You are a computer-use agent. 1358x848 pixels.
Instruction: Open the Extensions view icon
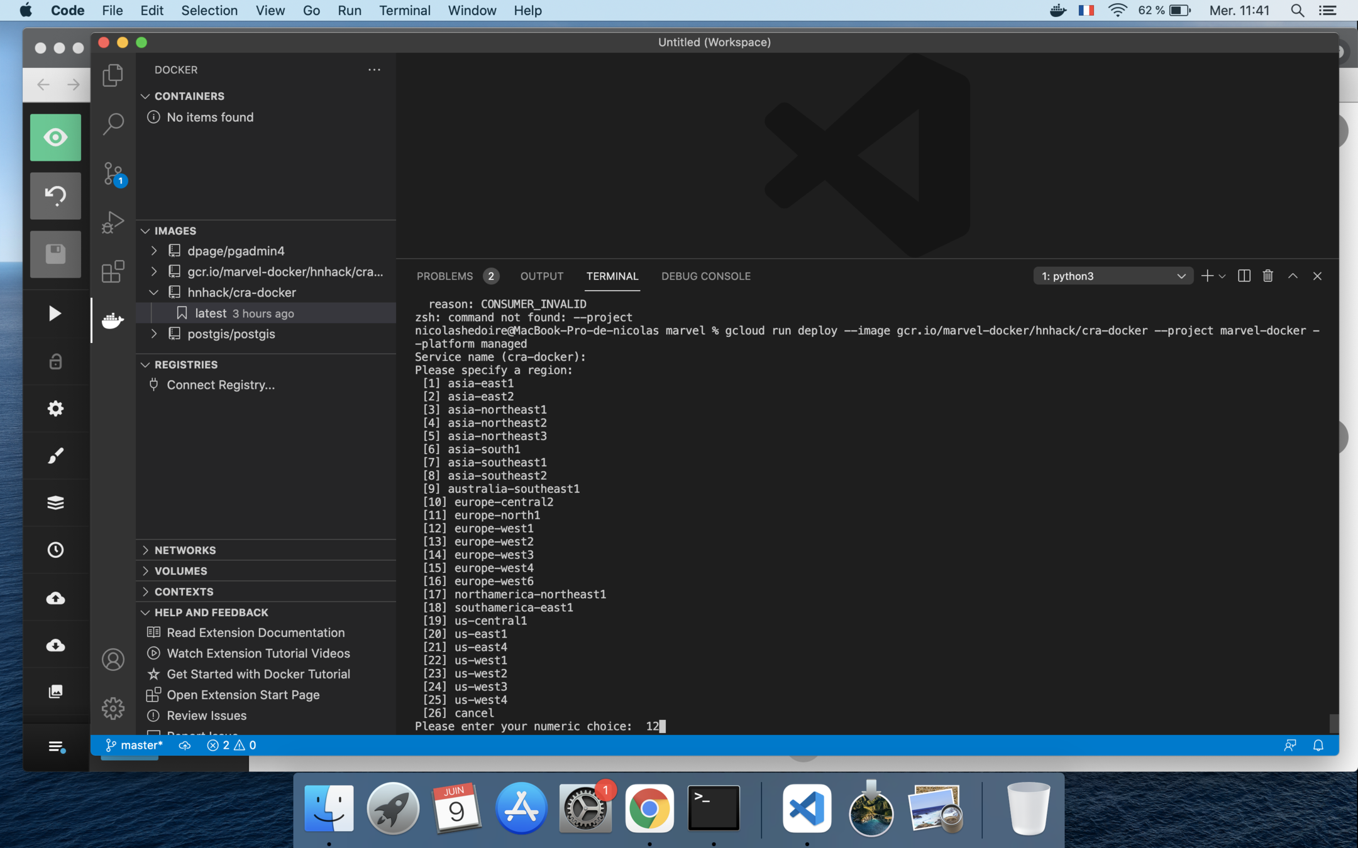pyautogui.click(x=113, y=271)
